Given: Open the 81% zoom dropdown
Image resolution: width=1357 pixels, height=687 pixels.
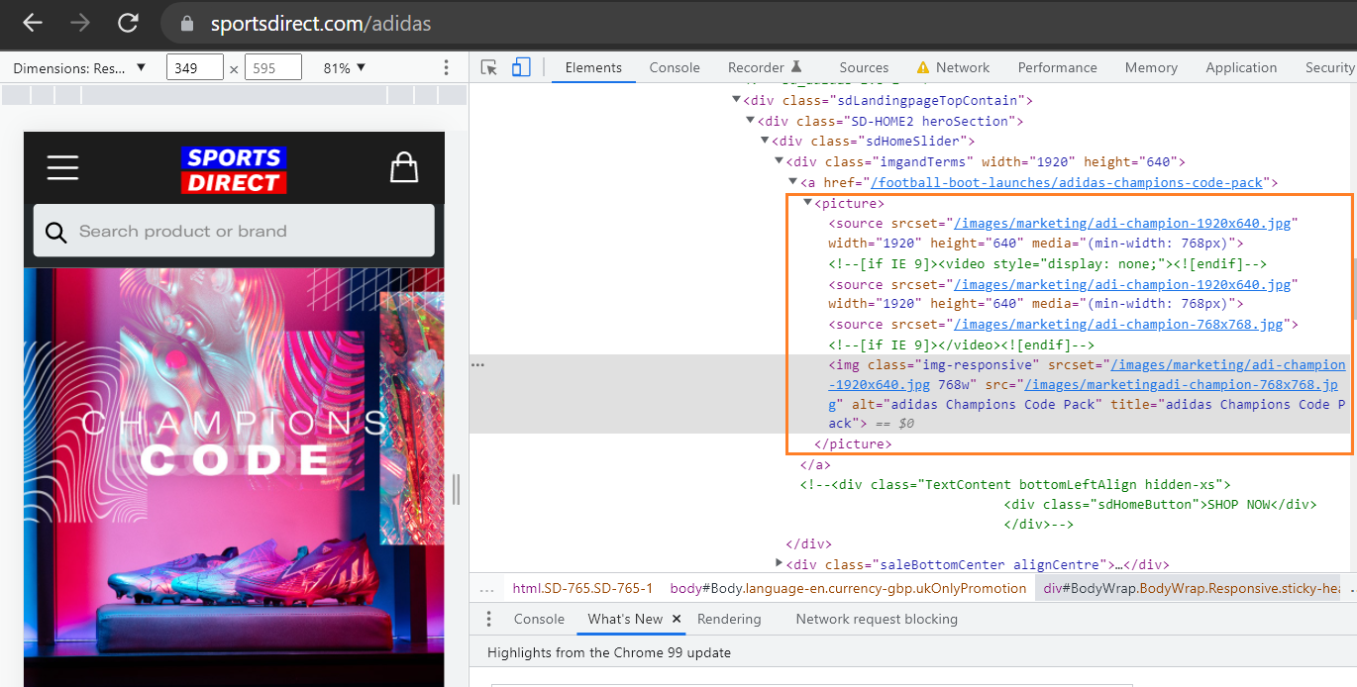Looking at the screenshot, I should [x=345, y=67].
